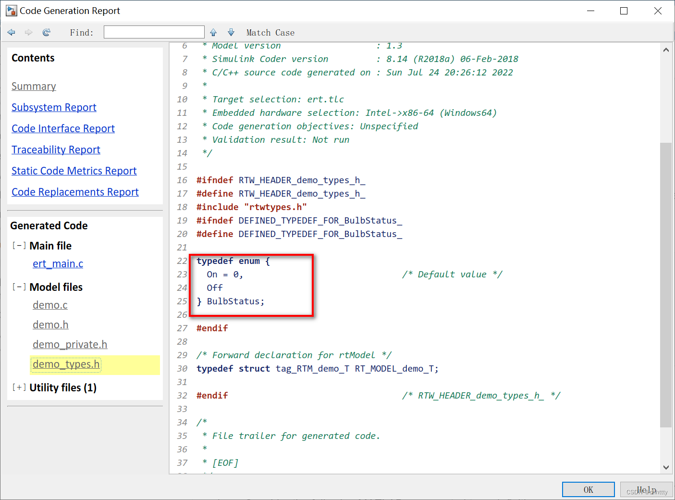675x500 pixels.
Task: Open the Code Interface Report
Action: (x=63, y=129)
